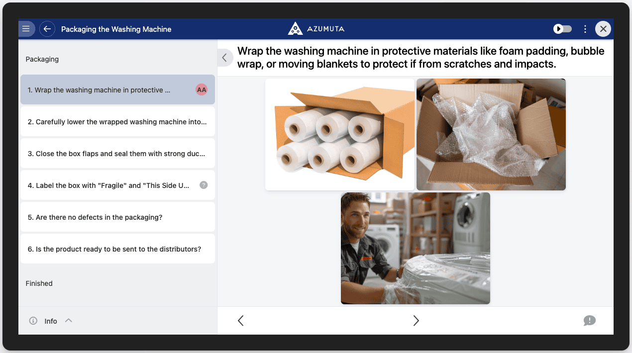Screen dimensions: 632x353
Task: Expand the Info section
Action: (x=69, y=321)
